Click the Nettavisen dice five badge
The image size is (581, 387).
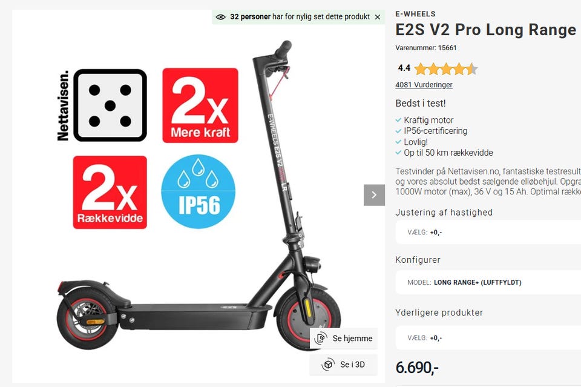tap(102, 105)
